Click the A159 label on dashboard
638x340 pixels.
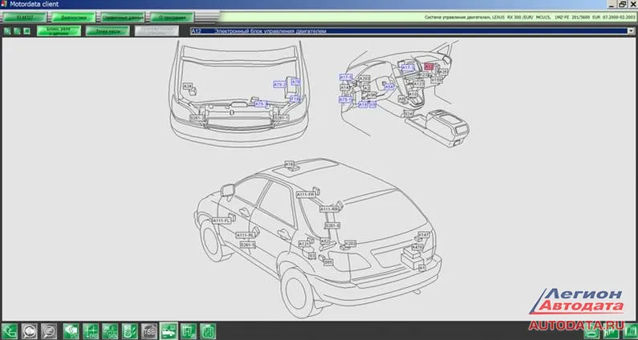click(437, 80)
